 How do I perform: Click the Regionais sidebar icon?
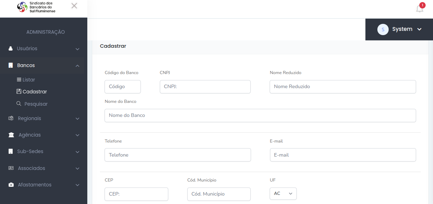point(11,118)
